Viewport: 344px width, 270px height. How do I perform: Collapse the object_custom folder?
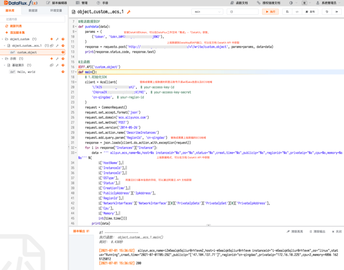[x=2, y=39]
